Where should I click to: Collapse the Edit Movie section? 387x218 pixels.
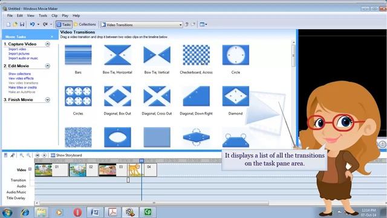coord(48,66)
